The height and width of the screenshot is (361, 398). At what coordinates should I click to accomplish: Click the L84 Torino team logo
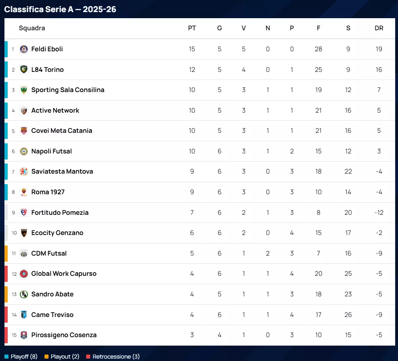[x=24, y=69]
